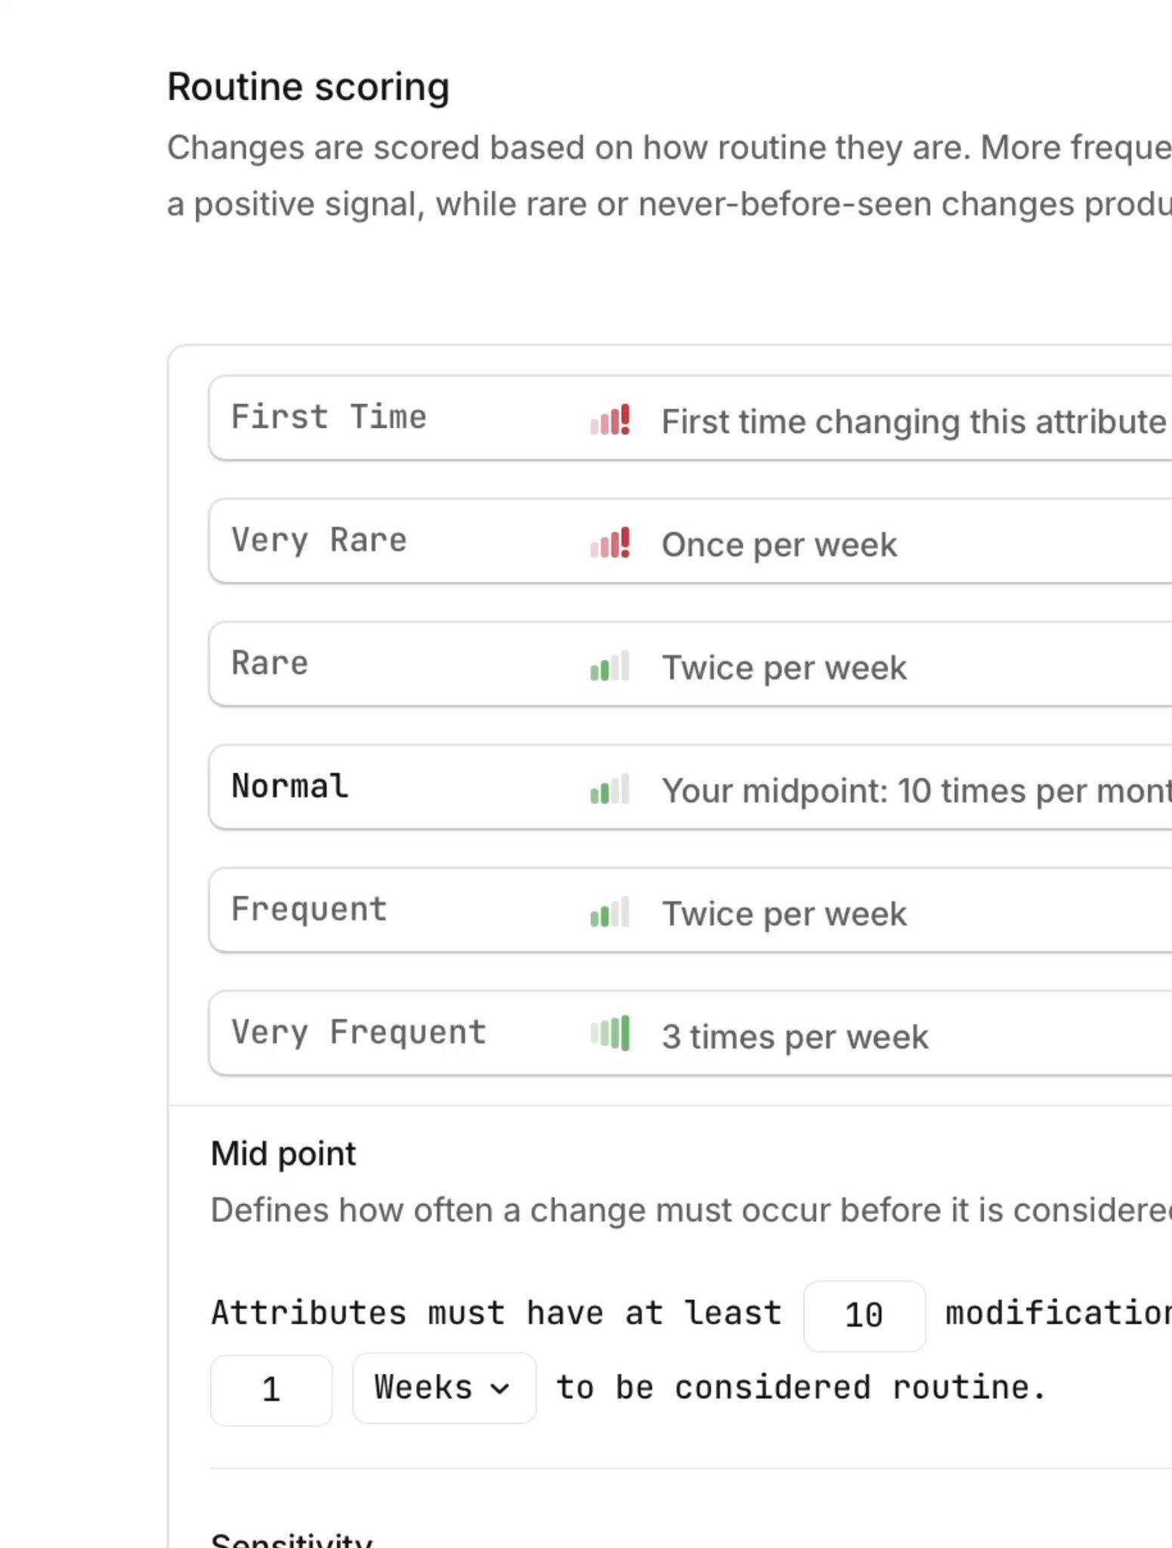Click the 'Once per week' description text

point(779,545)
